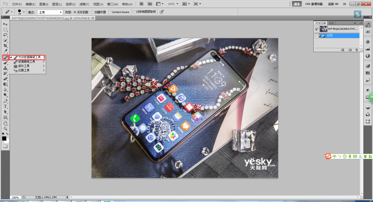The height and width of the screenshot is (202, 373).
Task: Select the Lasso tool
Action: tap(5, 35)
